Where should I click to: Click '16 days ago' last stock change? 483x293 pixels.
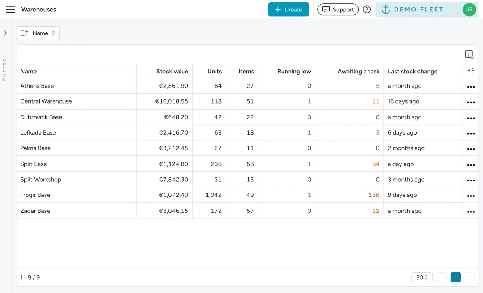coord(403,101)
